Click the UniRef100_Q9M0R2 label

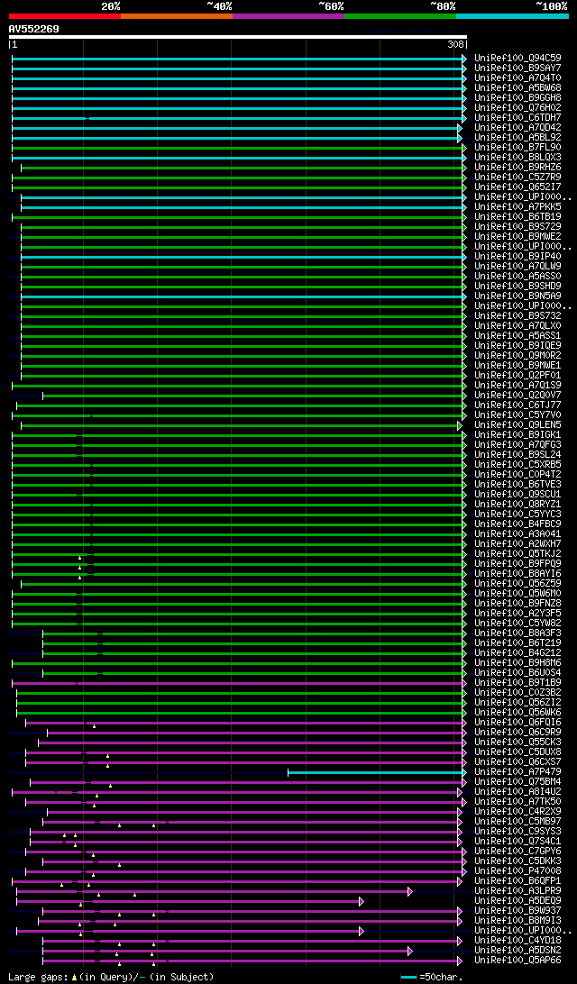coord(518,356)
